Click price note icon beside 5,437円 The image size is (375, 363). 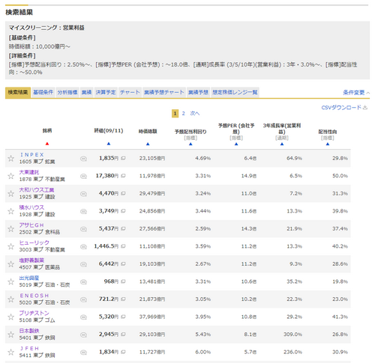pos(123,228)
